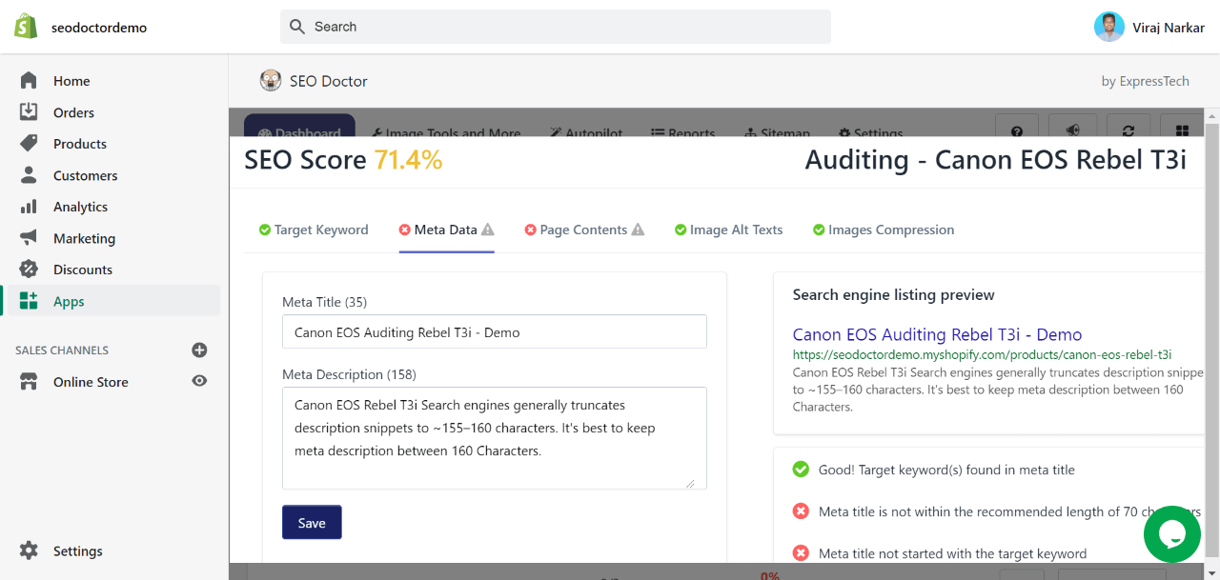Save the meta data changes
Viewport: 1220px width, 580px height.
point(312,523)
